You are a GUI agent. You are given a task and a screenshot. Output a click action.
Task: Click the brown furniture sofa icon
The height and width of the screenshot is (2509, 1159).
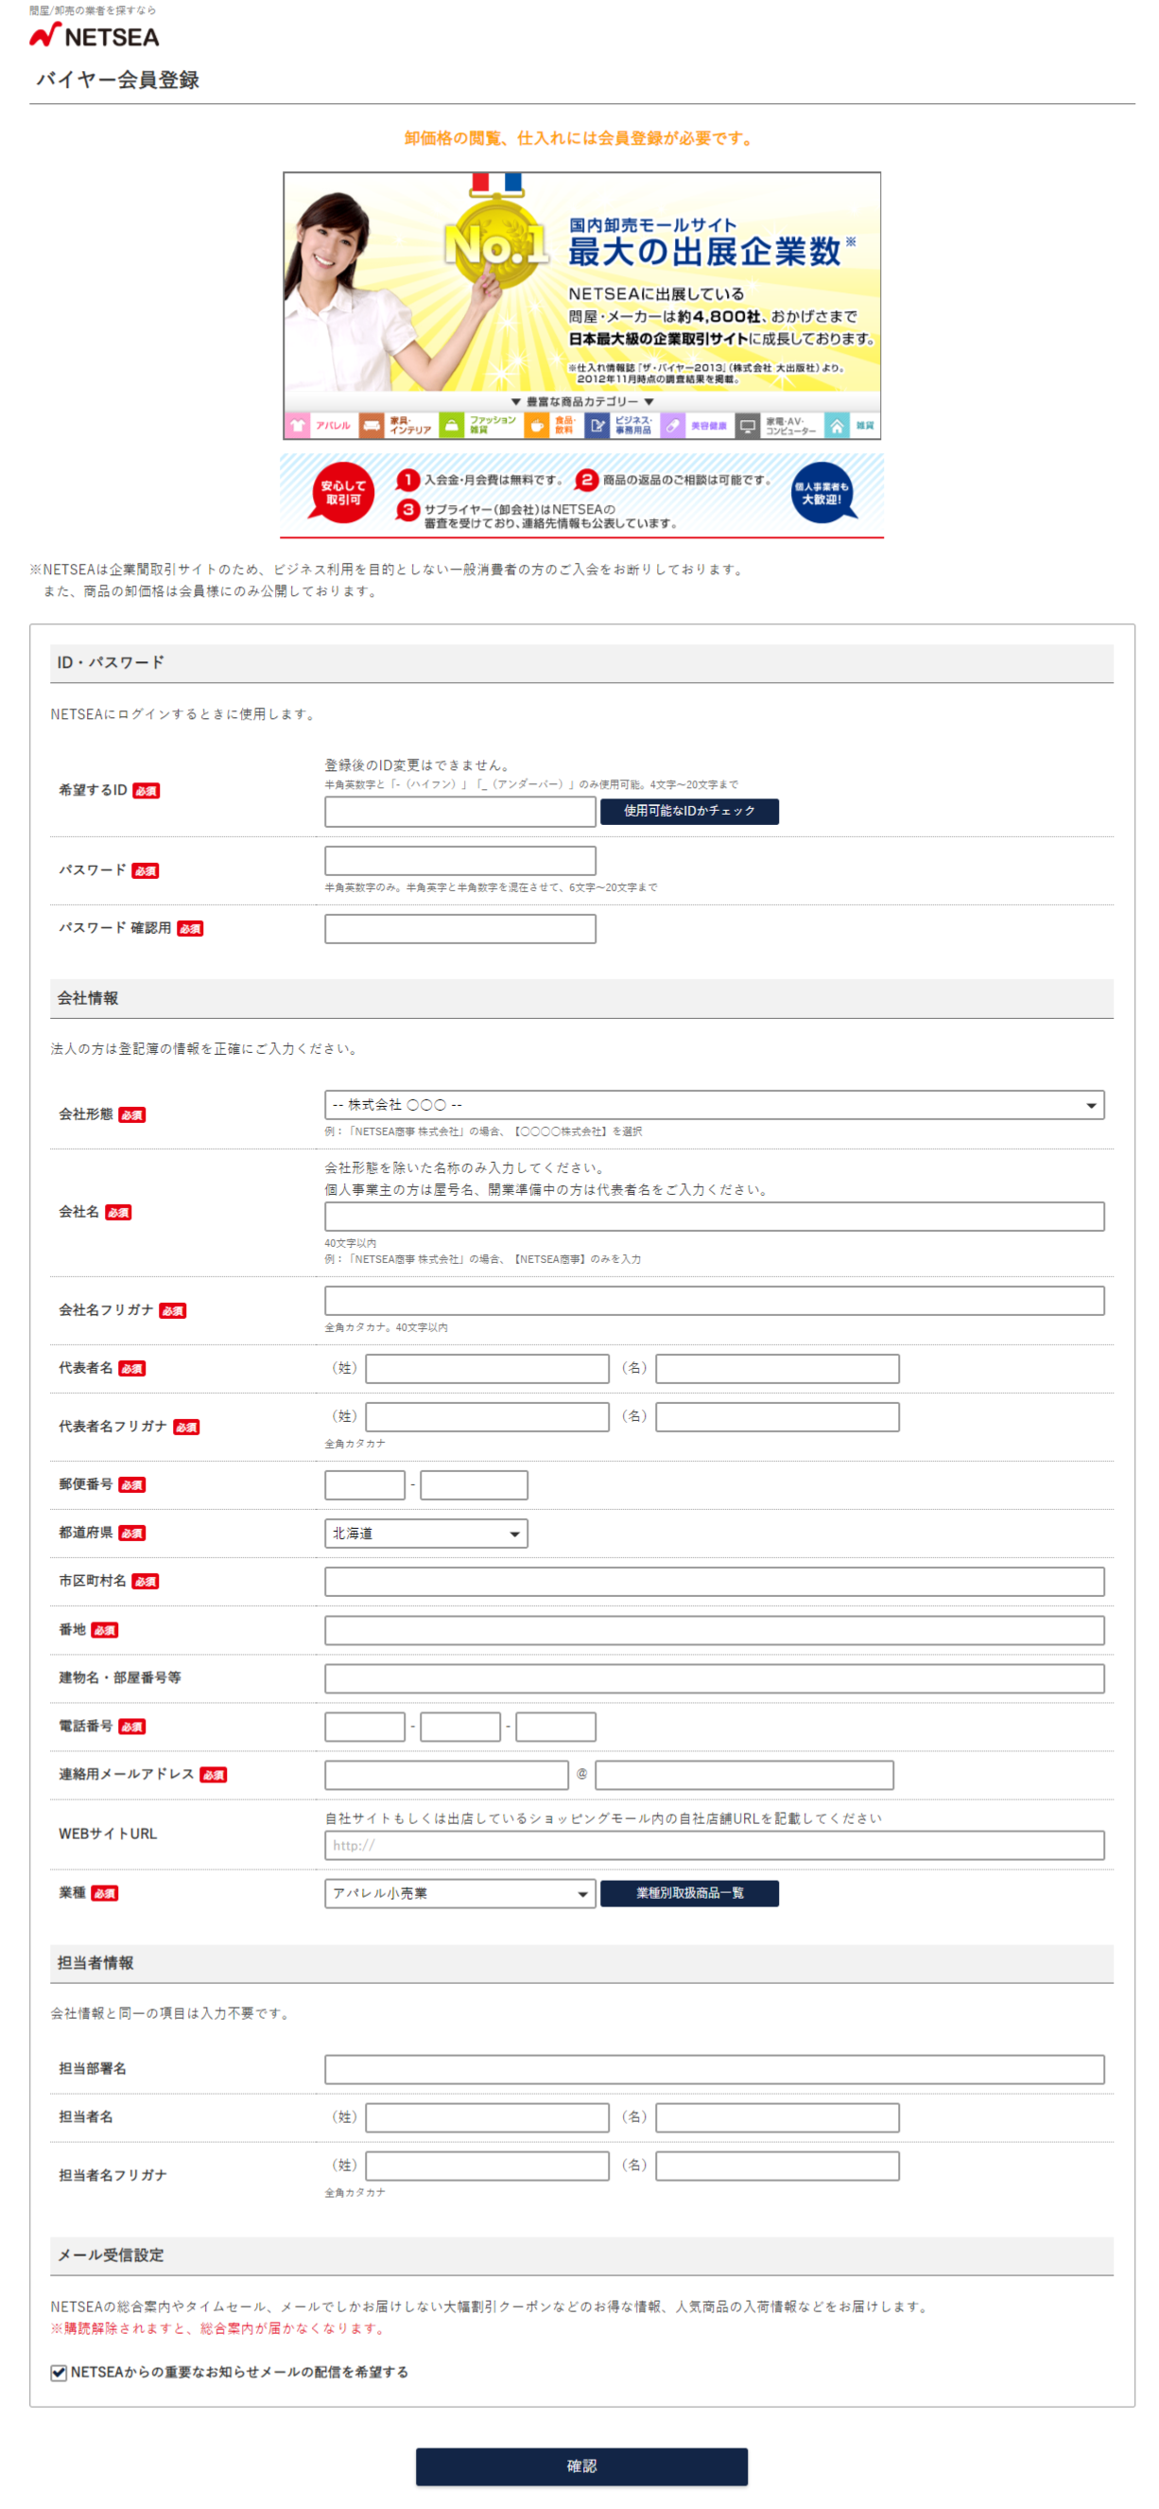point(371,426)
